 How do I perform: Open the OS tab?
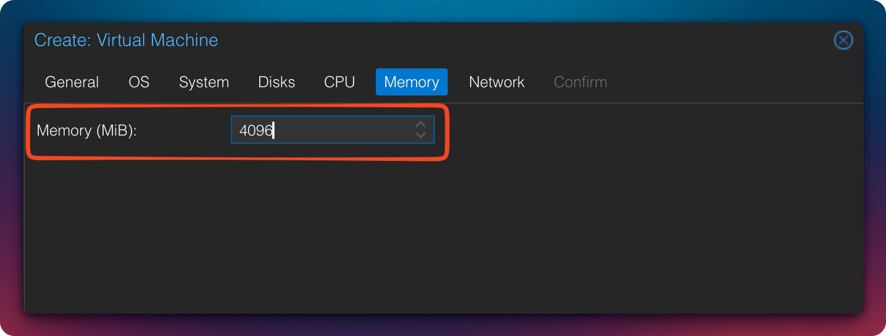pos(139,82)
